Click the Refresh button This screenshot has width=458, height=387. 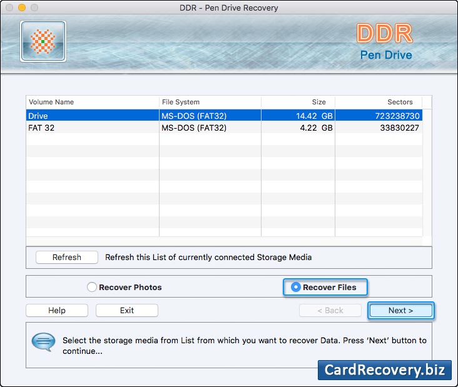[67, 257]
